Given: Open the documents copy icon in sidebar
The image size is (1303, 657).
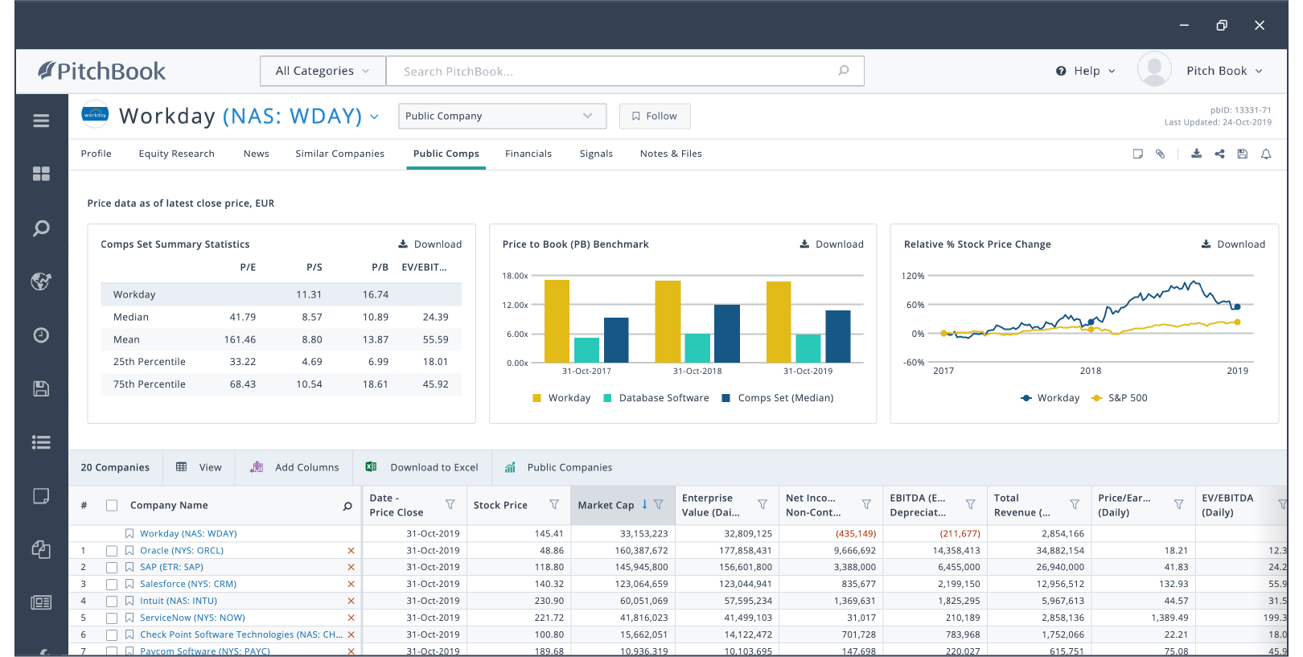Looking at the screenshot, I should [x=41, y=549].
